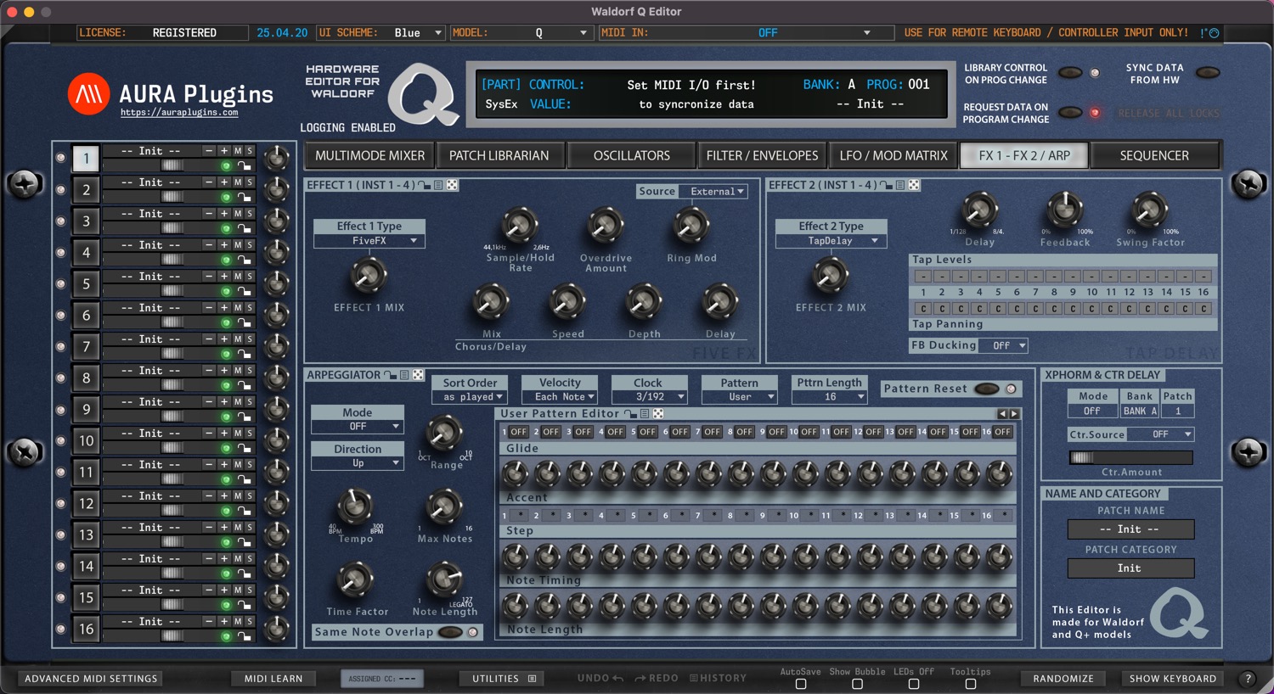Image resolution: width=1274 pixels, height=694 pixels.
Task: Open the Sort Order as played dropdown
Action: [470, 397]
